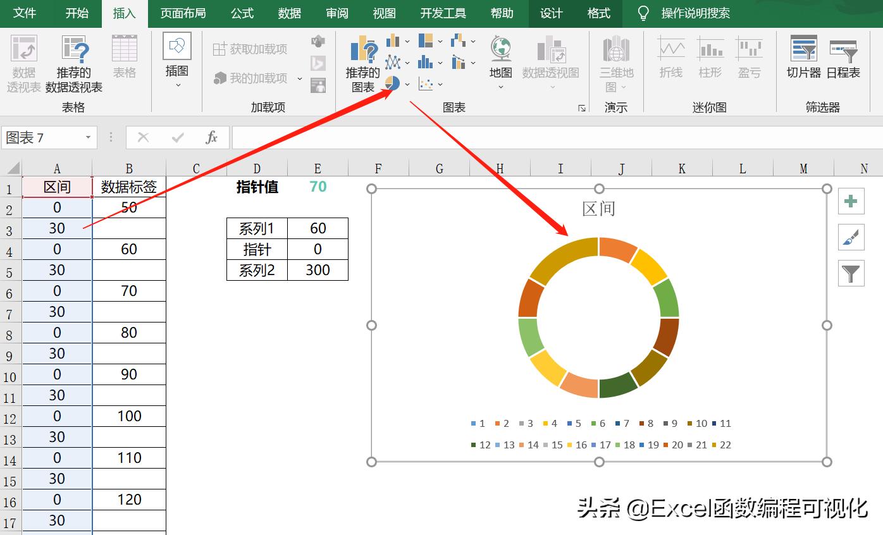Expand the Name Box dropdown showing 图表 7
Viewport: 883px width, 535px height.
89,137
